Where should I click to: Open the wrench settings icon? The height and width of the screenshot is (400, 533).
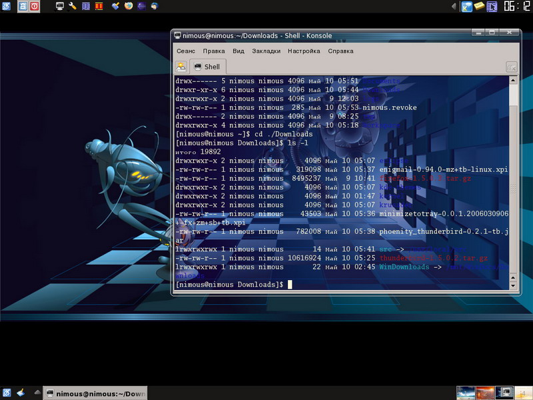click(x=73, y=7)
